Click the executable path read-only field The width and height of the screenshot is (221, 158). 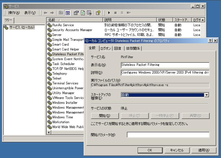(x=150, y=85)
